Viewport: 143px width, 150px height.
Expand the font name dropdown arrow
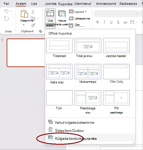(x=138, y=14)
